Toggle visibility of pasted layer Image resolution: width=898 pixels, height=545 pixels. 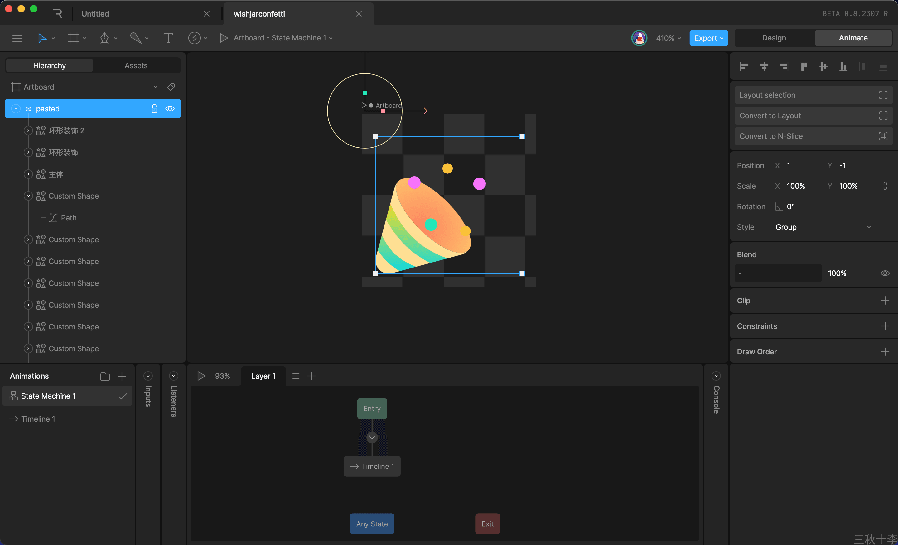tap(170, 108)
